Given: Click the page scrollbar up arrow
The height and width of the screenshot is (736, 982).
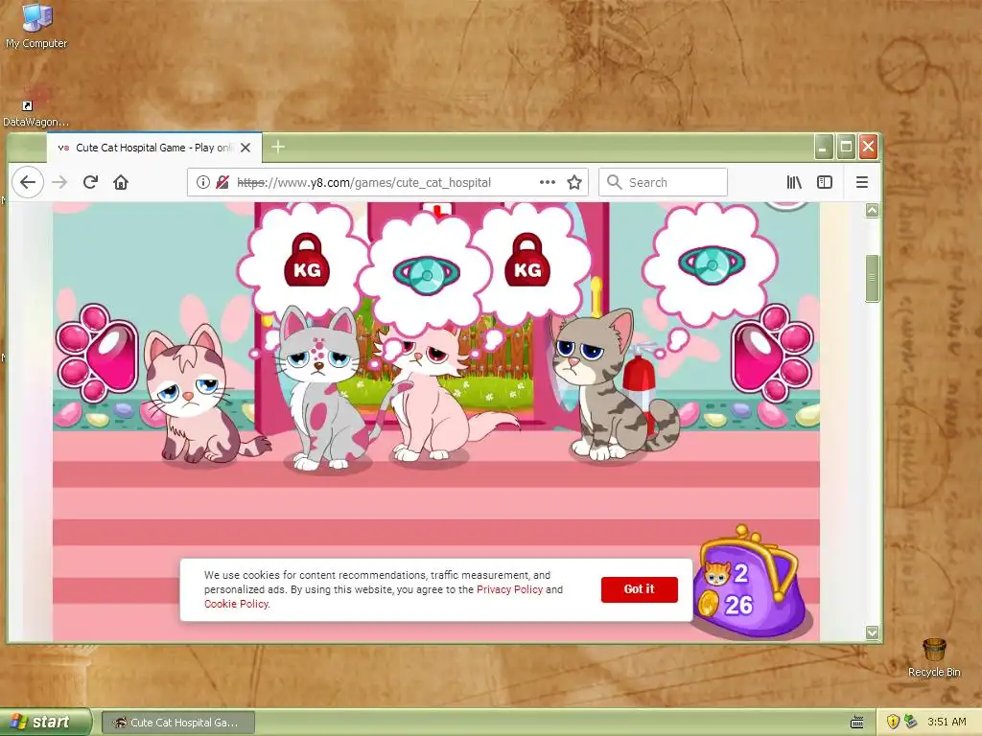Looking at the screenshot, I should (872, 210).
